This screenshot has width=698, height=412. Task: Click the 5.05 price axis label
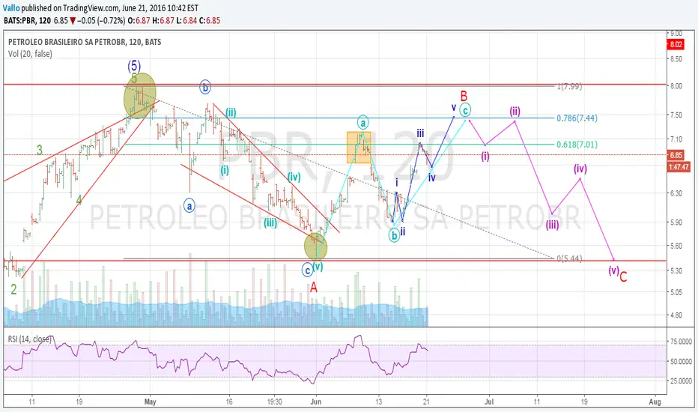pos(676,292)
